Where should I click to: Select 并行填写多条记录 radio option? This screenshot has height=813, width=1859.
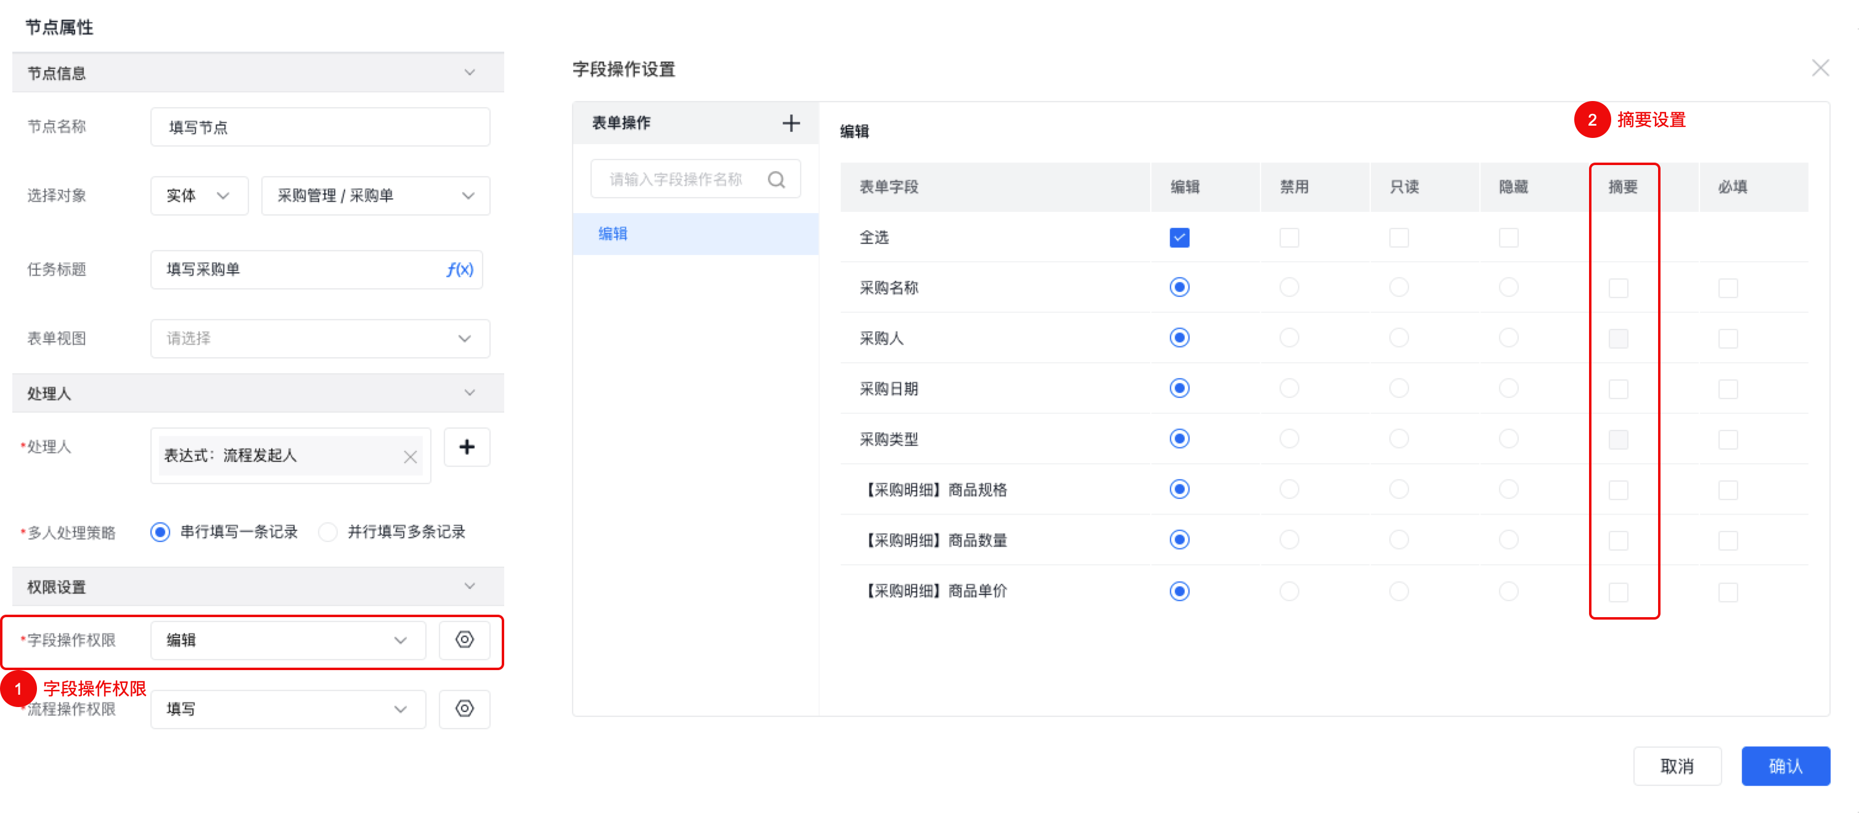(328, 532)
